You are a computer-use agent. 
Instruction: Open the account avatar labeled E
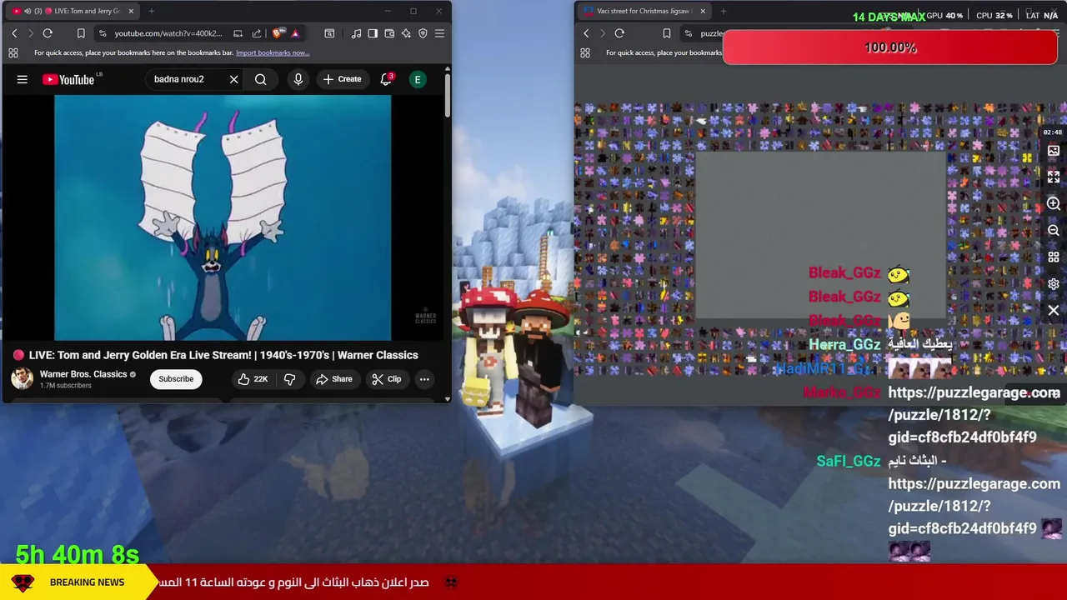(x=418, y=79)
